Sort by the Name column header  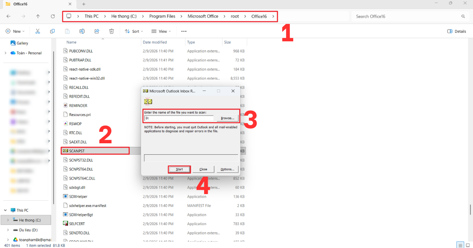[x=71, y=42]
